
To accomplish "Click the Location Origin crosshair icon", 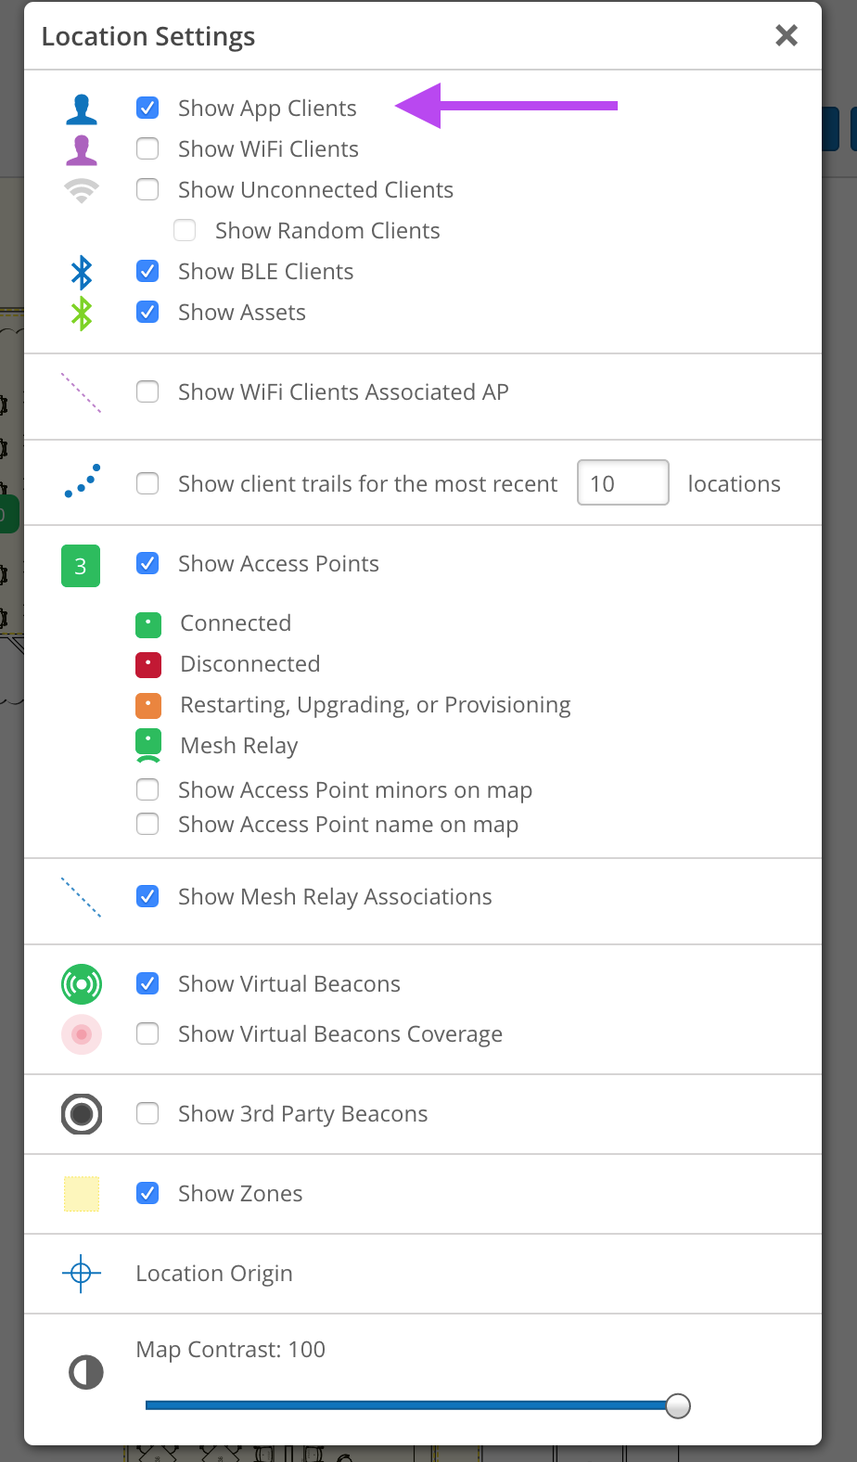I will tap(81, 1274).
